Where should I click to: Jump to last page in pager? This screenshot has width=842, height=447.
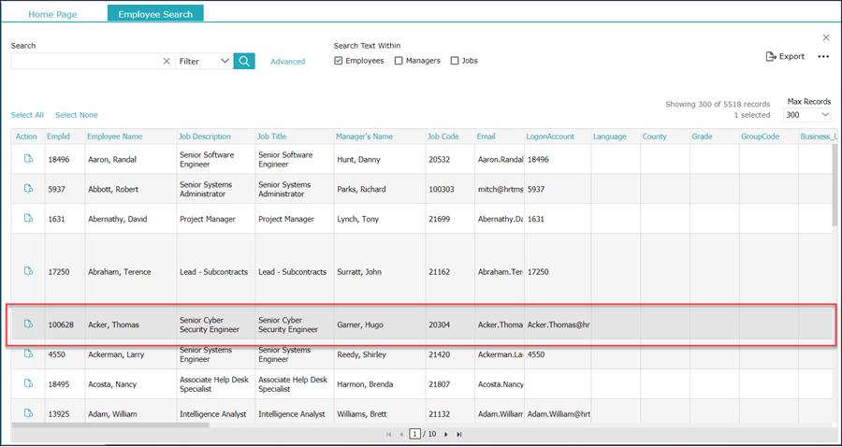[459, 434]
